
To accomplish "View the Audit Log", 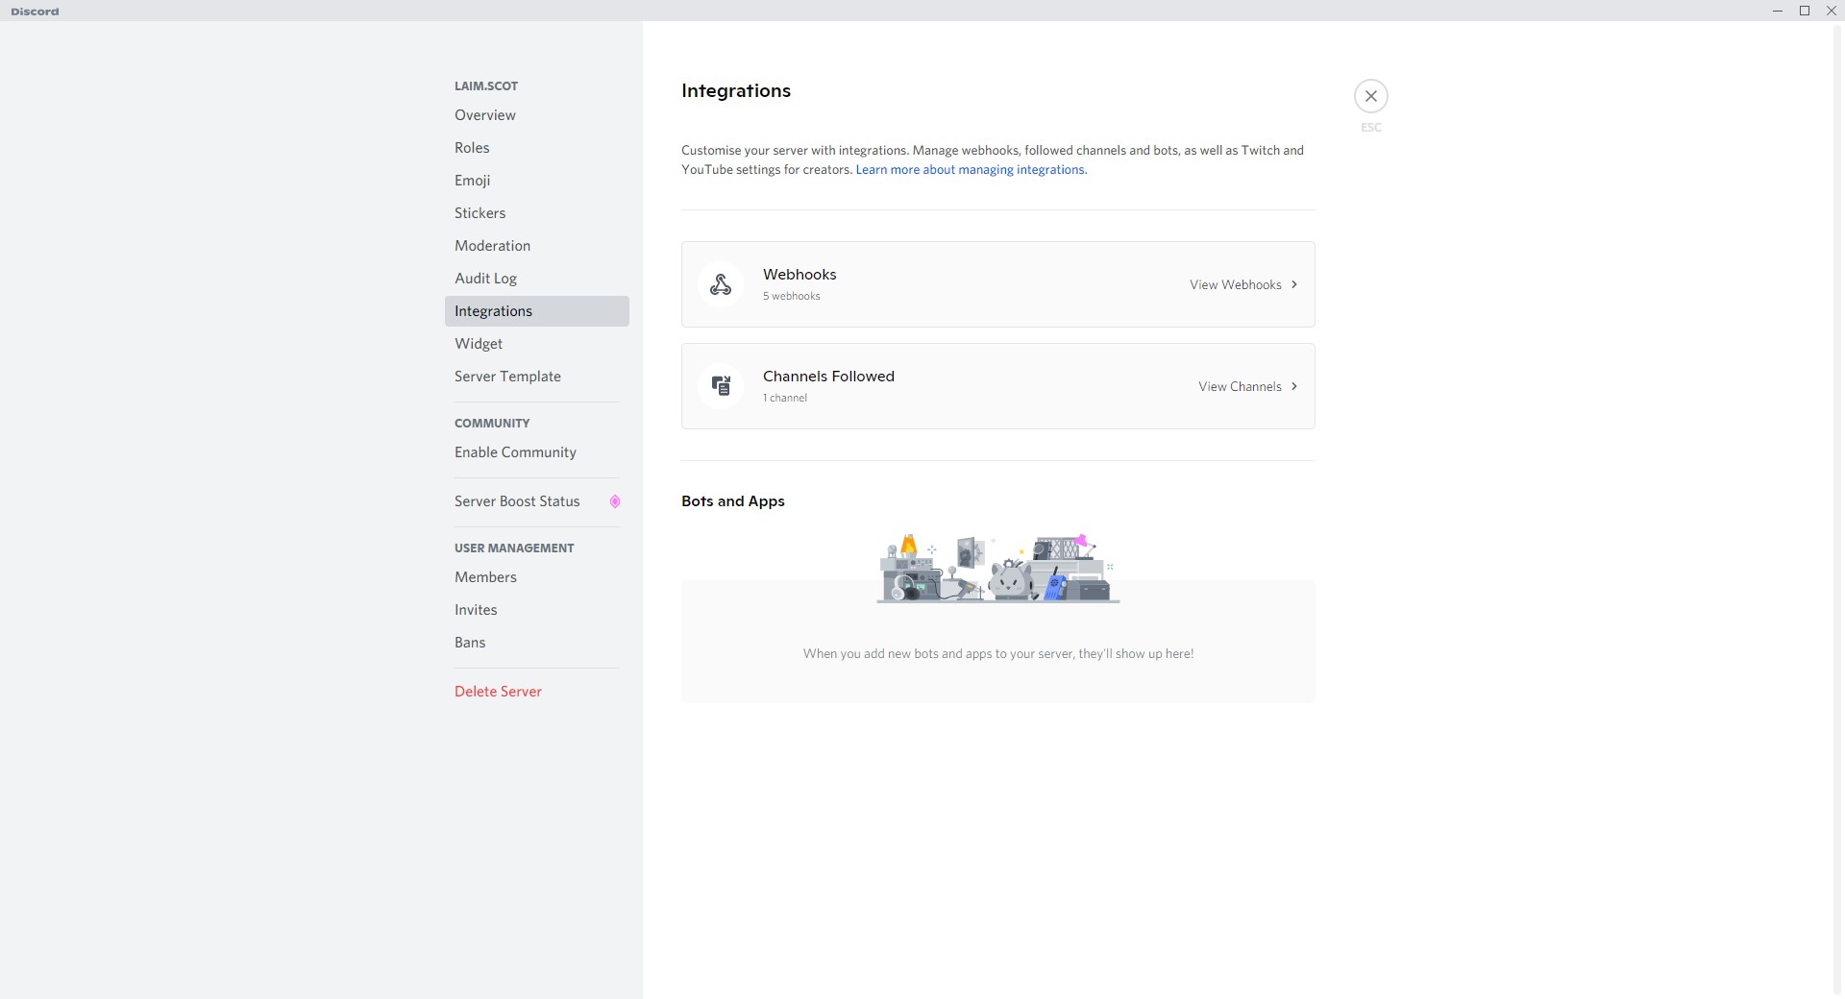I will point(485,279).
